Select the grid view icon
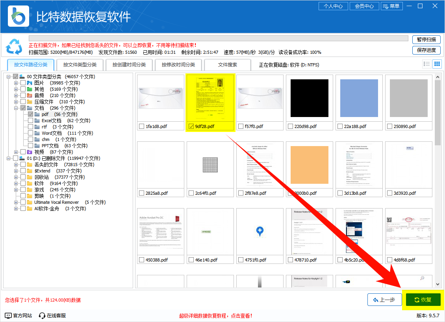Screen dimensions: 445x322 [x=437, y=64]
